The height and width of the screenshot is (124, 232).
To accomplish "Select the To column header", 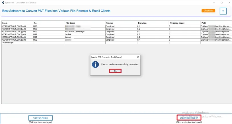I will (x=49, y=23).
